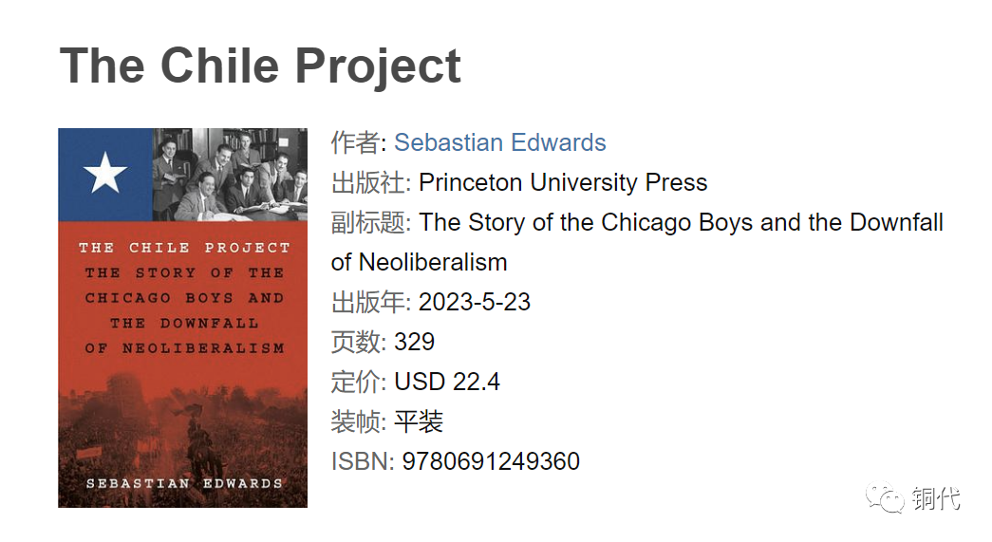The image size is (992, 542).
Task: Click the 出版社 label
Action: click(x=367, y=183)
